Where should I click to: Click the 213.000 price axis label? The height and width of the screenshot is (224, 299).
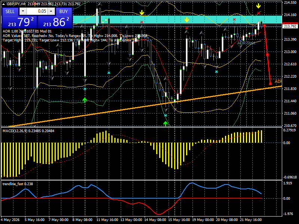(290, 52)
